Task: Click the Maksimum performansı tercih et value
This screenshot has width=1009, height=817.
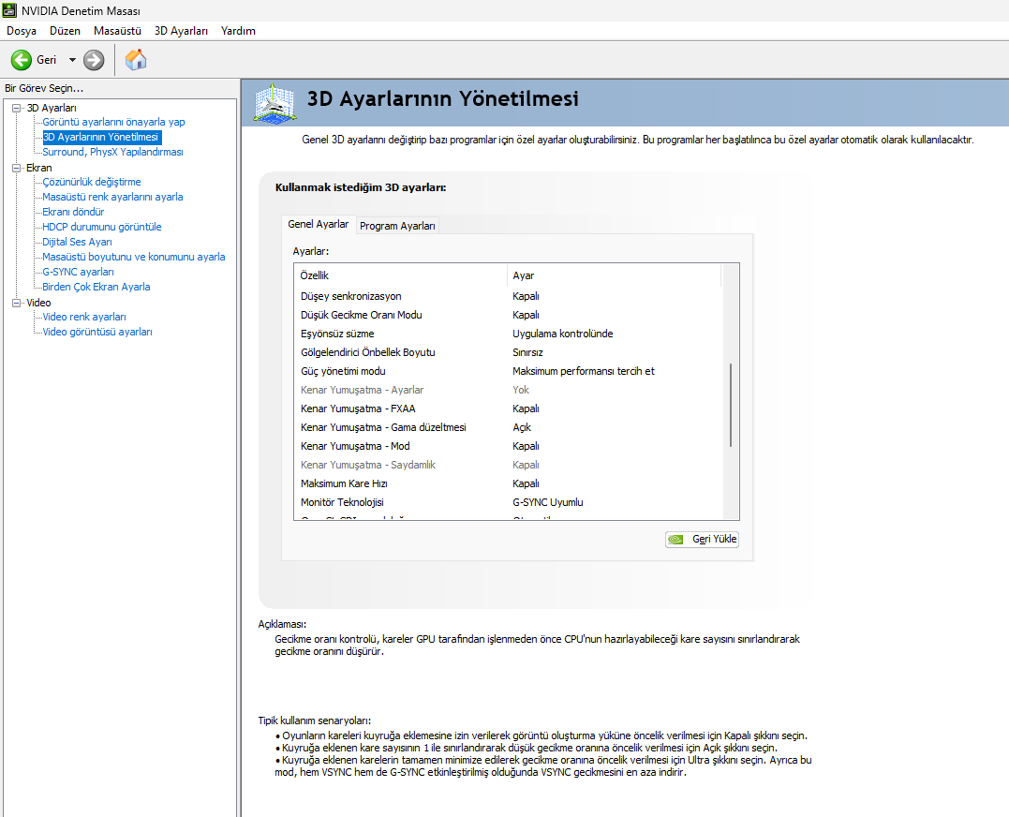Action: pos(583,371)
